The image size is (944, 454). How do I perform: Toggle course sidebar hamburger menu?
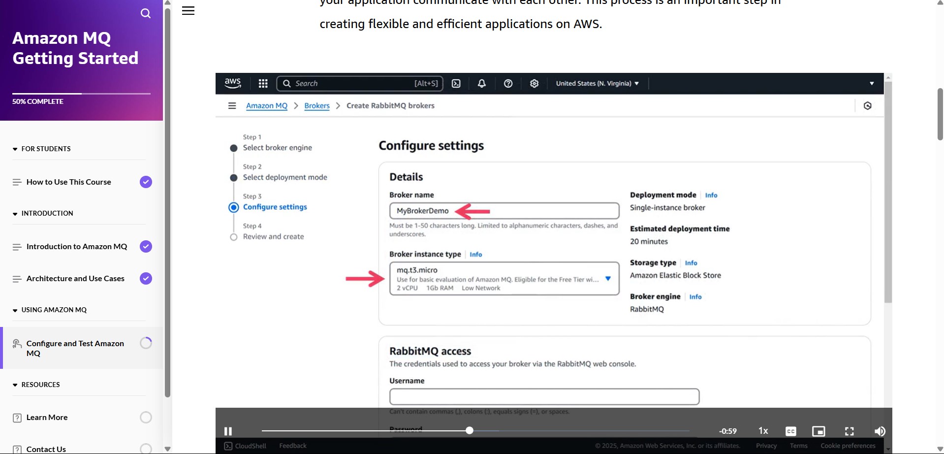(188, 11)
